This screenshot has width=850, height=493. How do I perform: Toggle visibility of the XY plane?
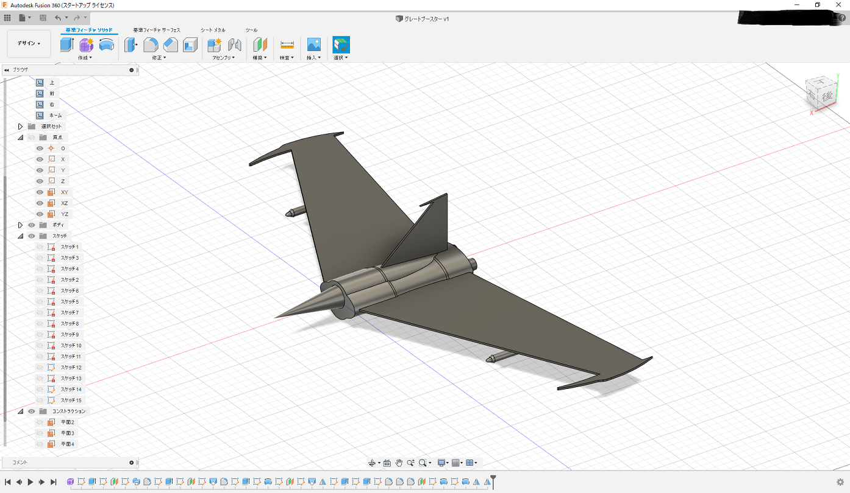point(40,192)
